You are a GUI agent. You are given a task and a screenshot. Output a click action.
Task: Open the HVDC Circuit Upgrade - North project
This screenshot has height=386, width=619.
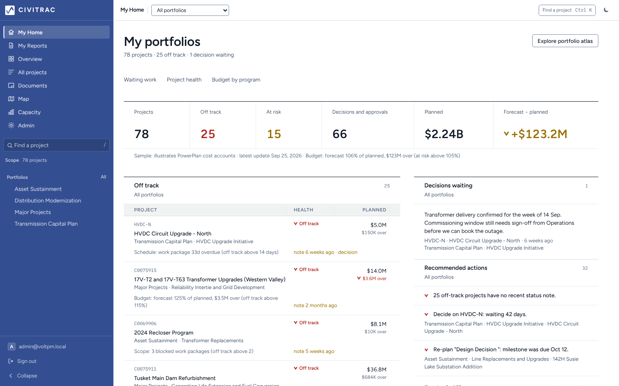point(173,234)
